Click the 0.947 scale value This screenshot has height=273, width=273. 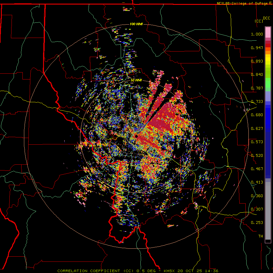257,48
